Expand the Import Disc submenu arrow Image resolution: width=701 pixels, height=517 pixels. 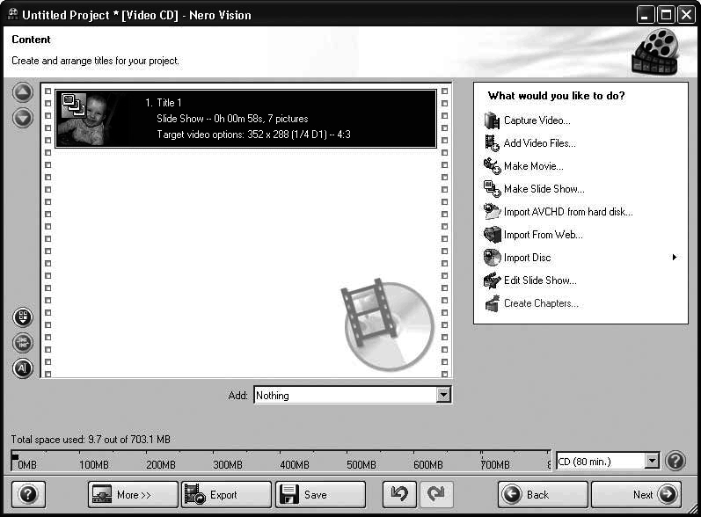(675, 258)
